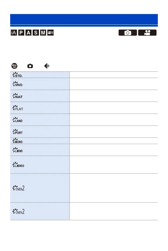Click the video recording badge
Viewport: 168px width, 251px height.
(147, 33)
